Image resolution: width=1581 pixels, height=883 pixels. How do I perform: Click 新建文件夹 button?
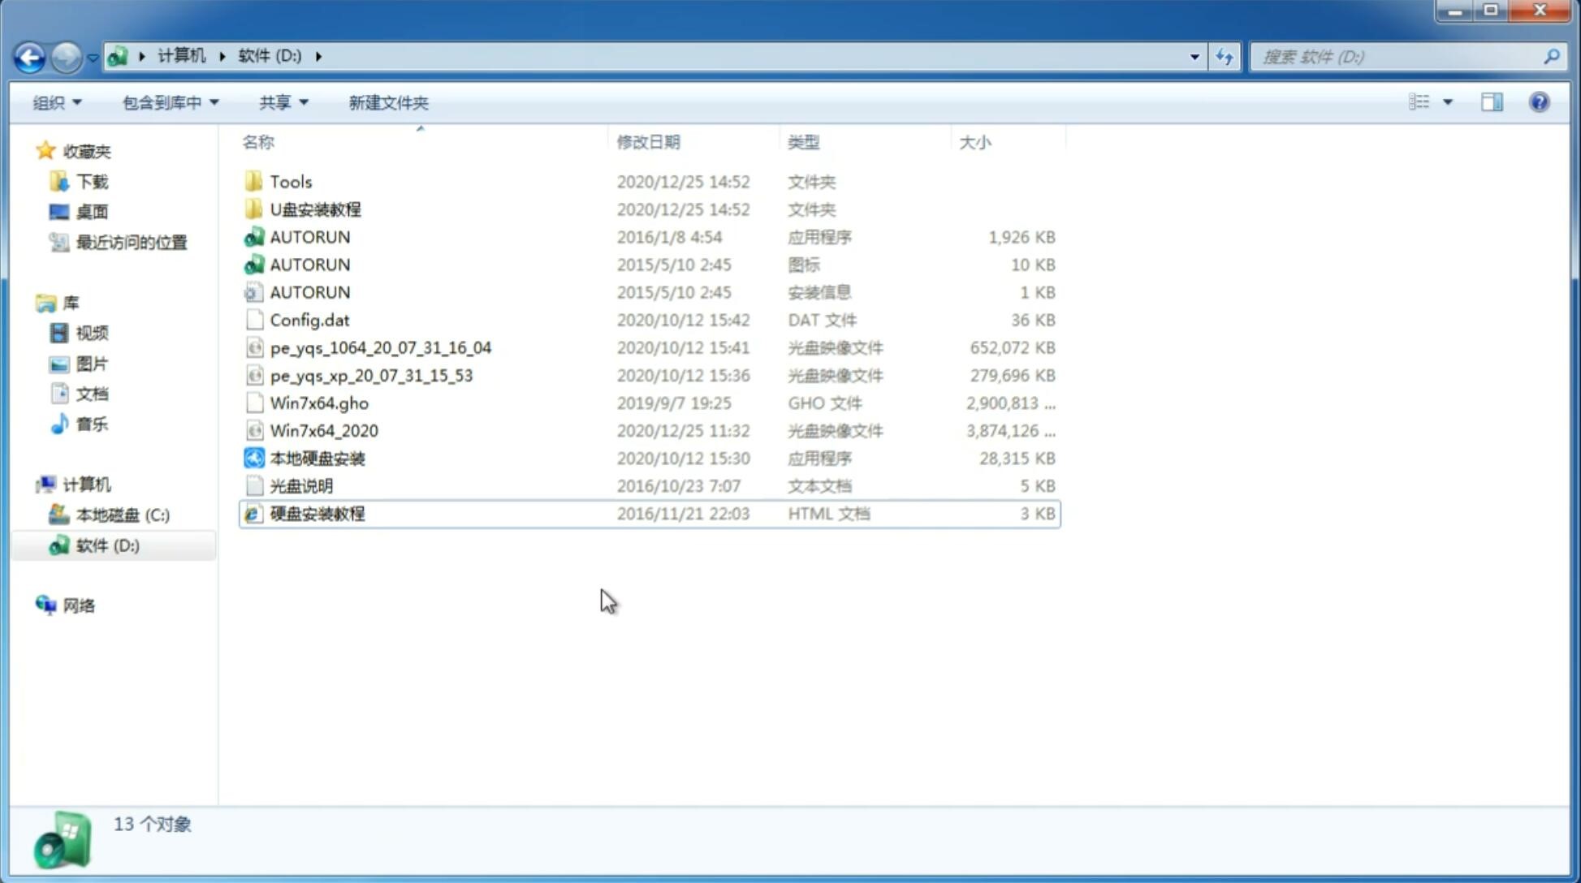coord(387,102)
